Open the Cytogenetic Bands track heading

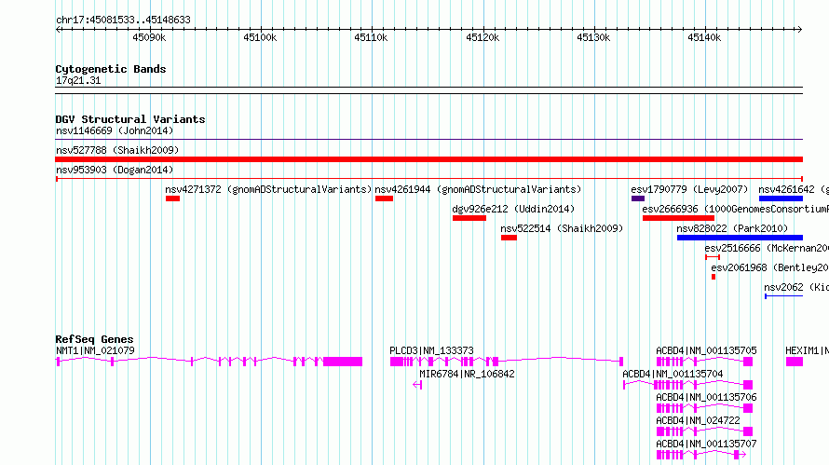tap(111, 69)
